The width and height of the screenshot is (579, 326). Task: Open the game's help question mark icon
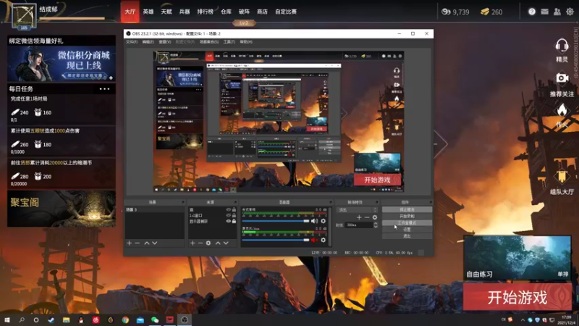pos(532,12)
